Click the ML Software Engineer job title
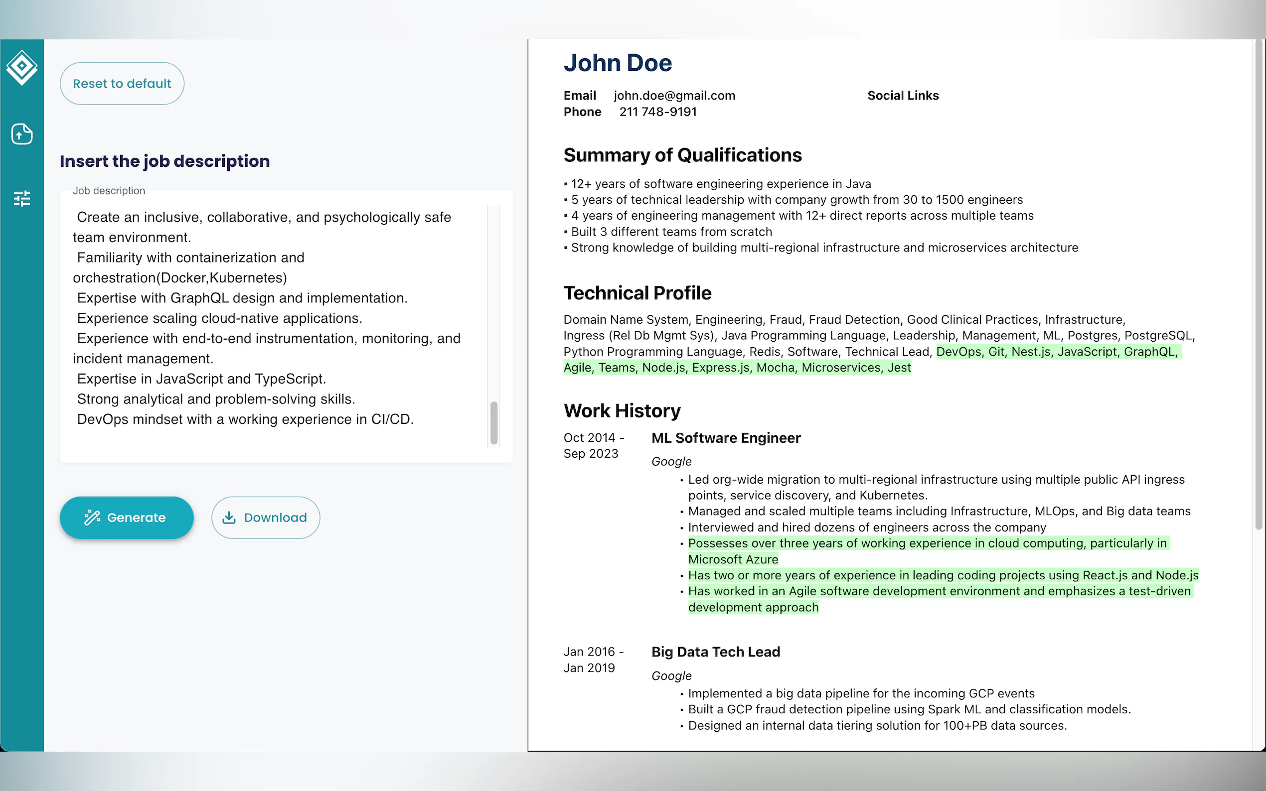Screen dimensions: 1266x791 (725, 438)
